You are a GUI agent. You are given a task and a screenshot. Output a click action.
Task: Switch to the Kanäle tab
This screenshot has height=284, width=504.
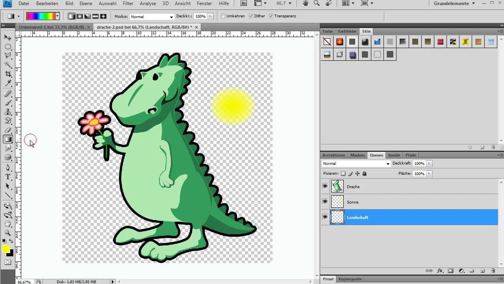click(394, 155)
